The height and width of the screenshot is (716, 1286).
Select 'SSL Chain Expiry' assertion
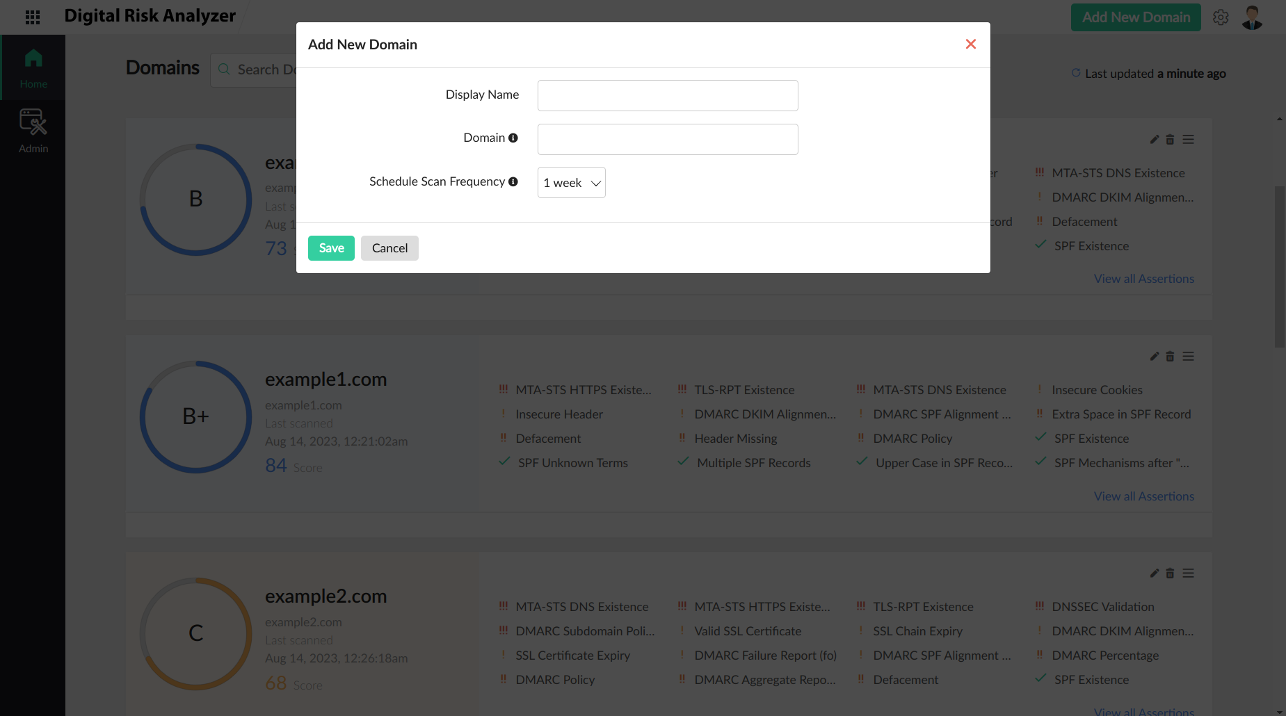click(918, 631)
